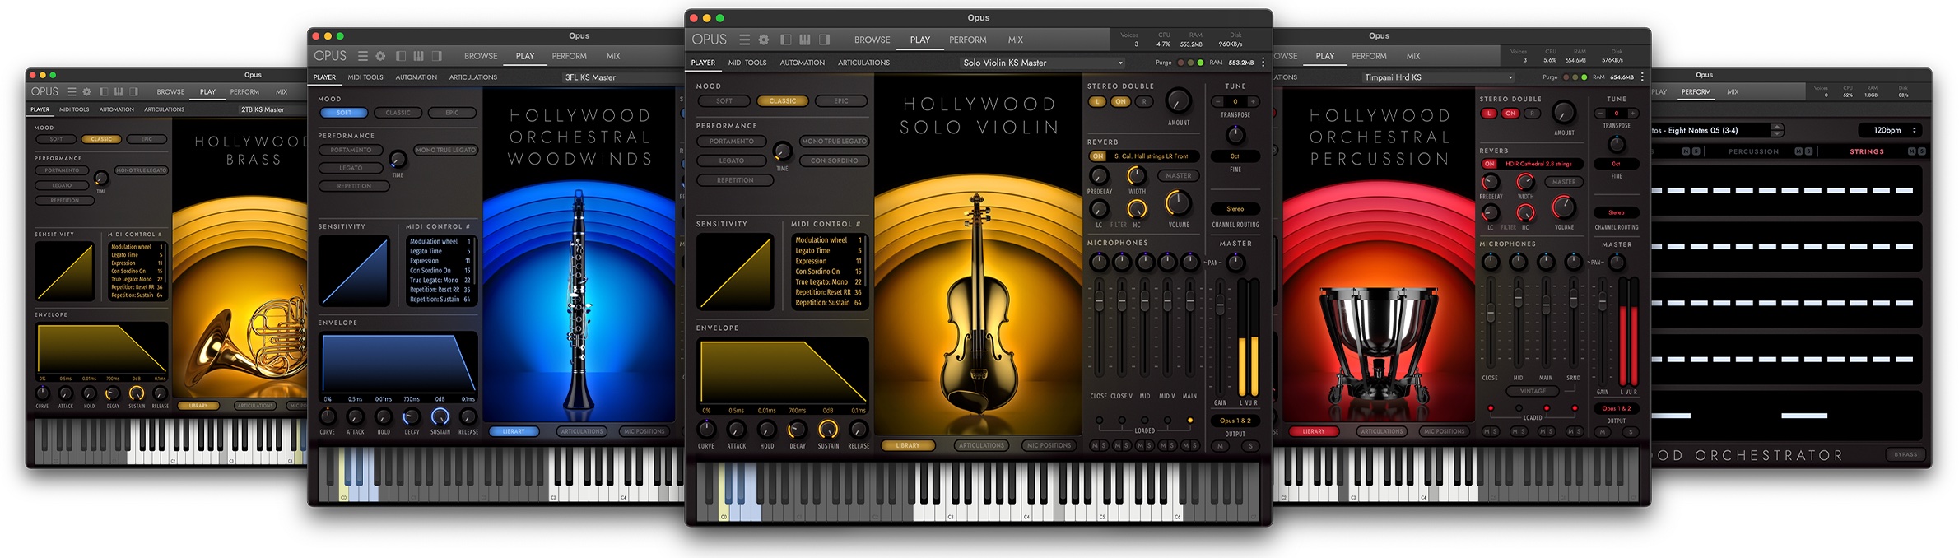Open Articulations subtab in Solo Violin window

pos(863,63)
